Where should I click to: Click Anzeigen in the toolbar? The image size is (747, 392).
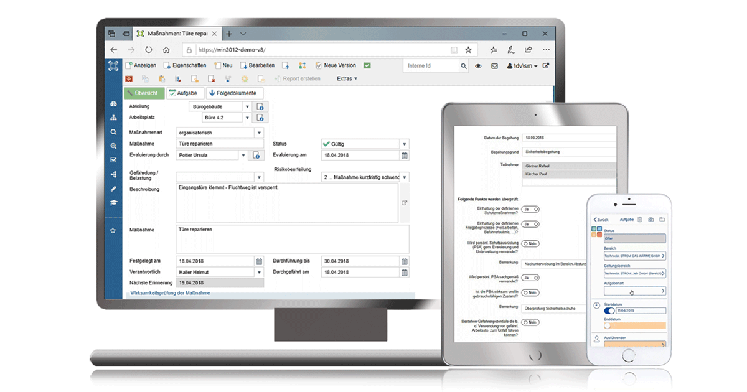click(x=141, y=65)
